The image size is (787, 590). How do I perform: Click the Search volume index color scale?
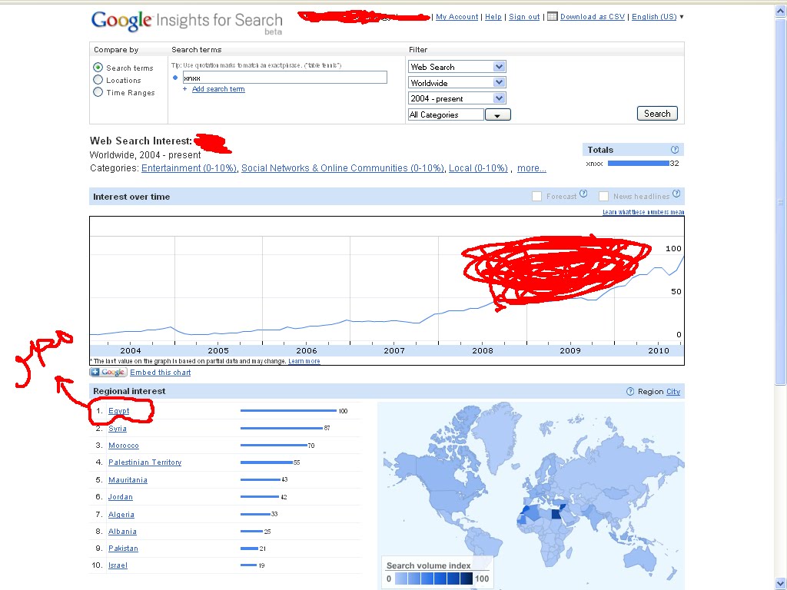pyautogui.click(x=433, y=579)
